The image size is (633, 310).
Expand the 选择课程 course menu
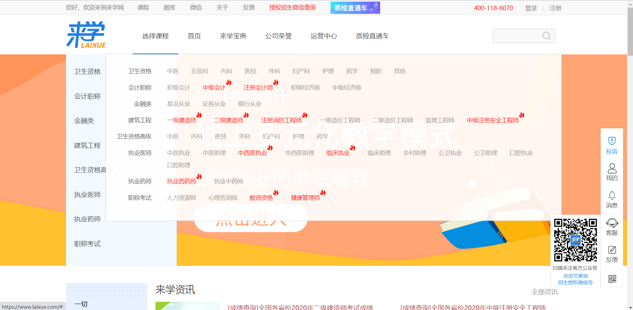click(155, 36)
